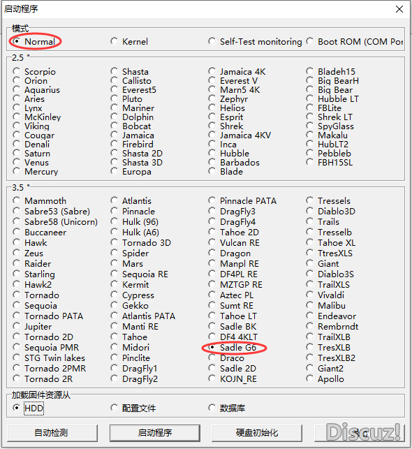Choose Sabre58 (Unicorn)
This screenshot has height=449, width=412.
[17, 221]
